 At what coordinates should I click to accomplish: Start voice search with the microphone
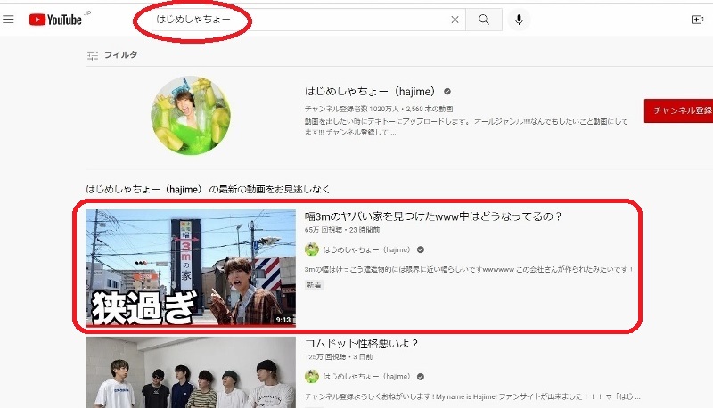pos(519,20)
